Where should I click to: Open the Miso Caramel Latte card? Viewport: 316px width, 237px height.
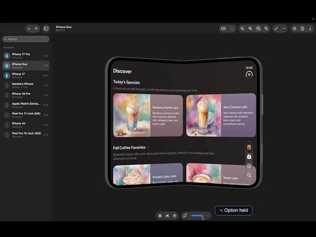coord(221,115)
